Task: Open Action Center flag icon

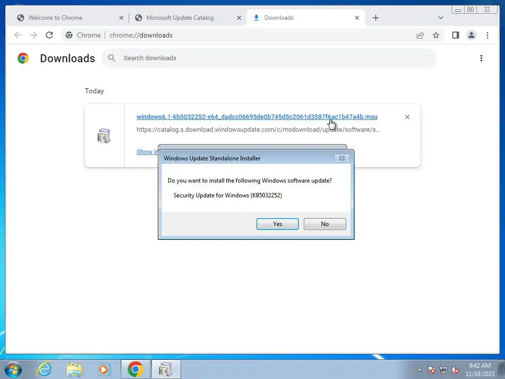Action: coord(431,370)
